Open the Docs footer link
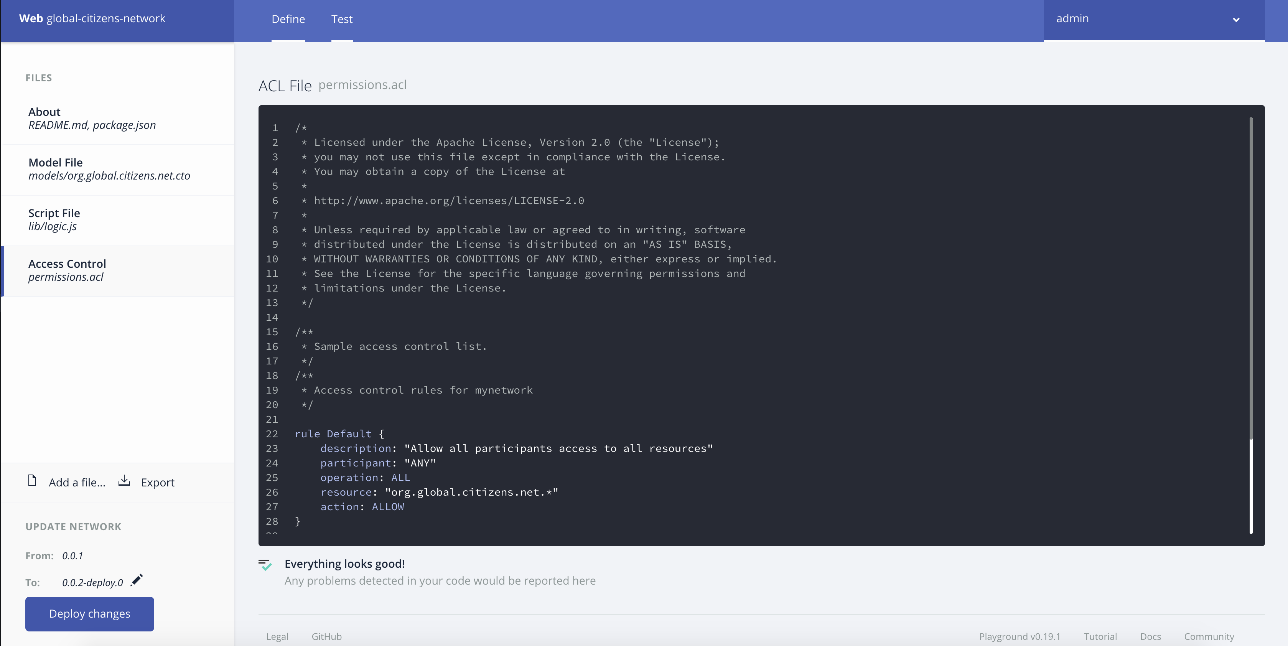1288x646 pixels. click(1150, 636)
